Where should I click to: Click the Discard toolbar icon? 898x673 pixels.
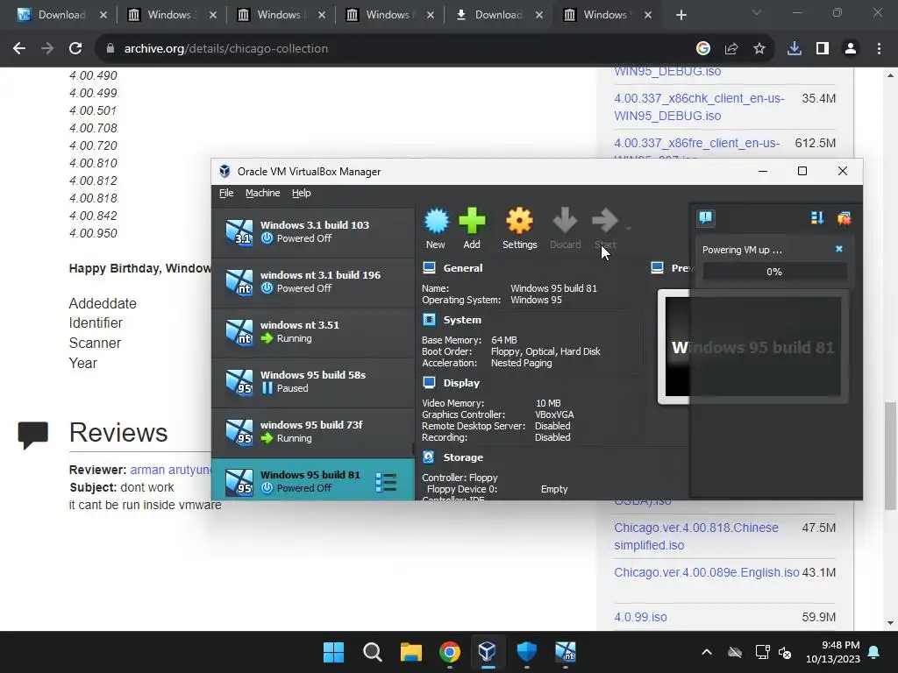(566, 229)
